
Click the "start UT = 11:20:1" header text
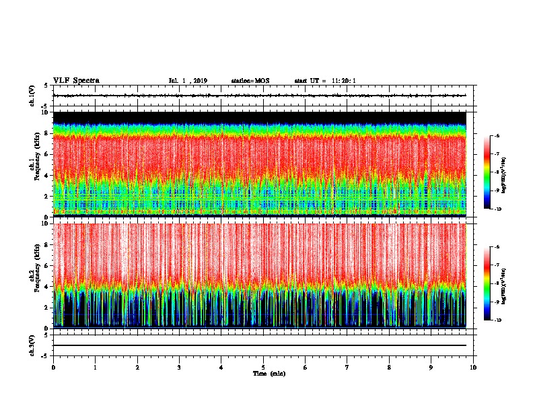325,81
